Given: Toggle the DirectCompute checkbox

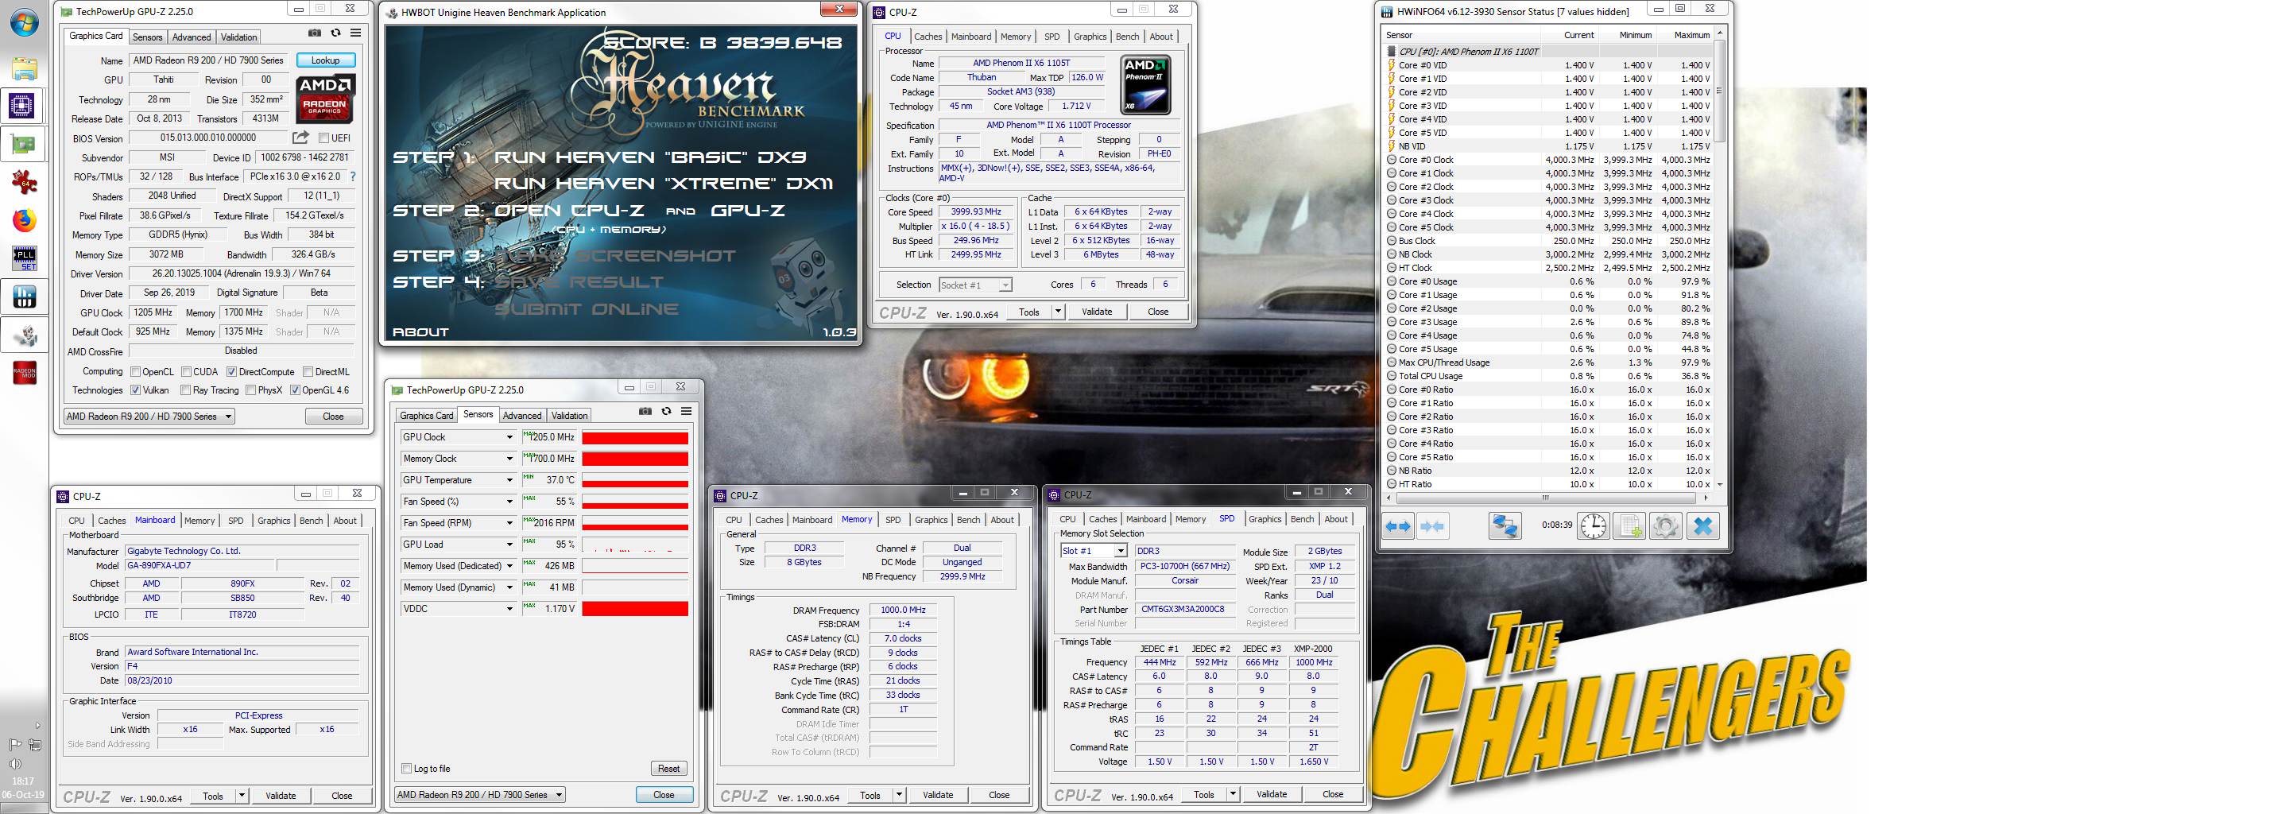Looking at the screenshot, I should click(232, 372).
